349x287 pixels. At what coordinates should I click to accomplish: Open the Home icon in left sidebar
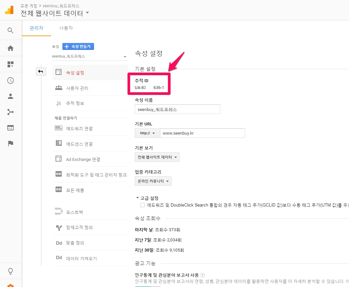[11, 48]
